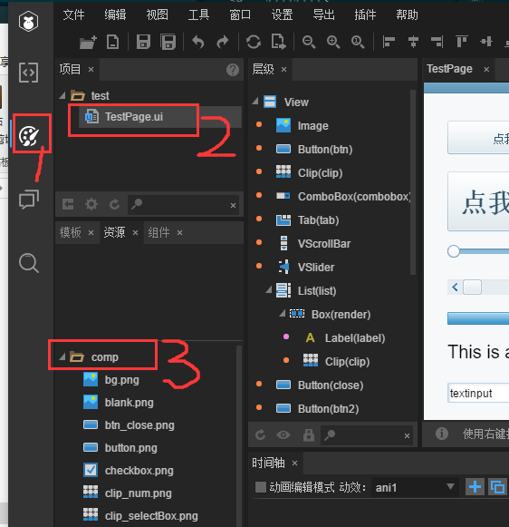
Task: Click the textinput field in canvas
Action: (x=478, y=393)
